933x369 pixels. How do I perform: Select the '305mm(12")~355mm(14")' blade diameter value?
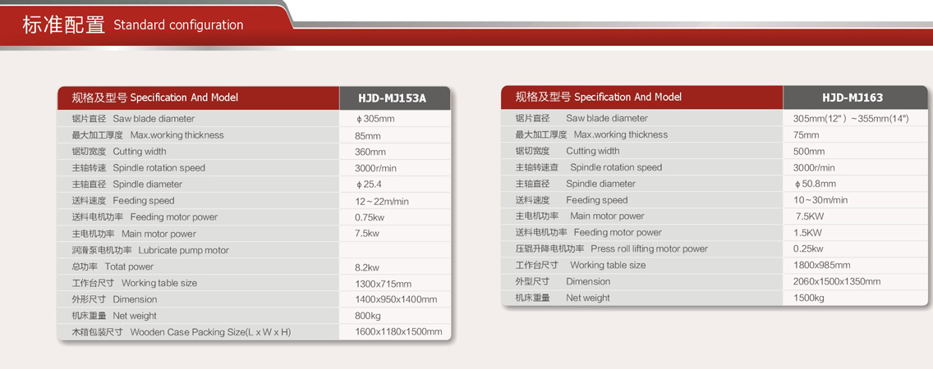851,118
